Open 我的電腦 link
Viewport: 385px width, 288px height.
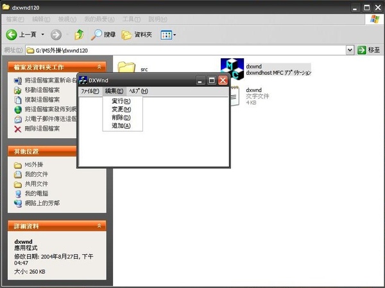click(x=37, y=193)
